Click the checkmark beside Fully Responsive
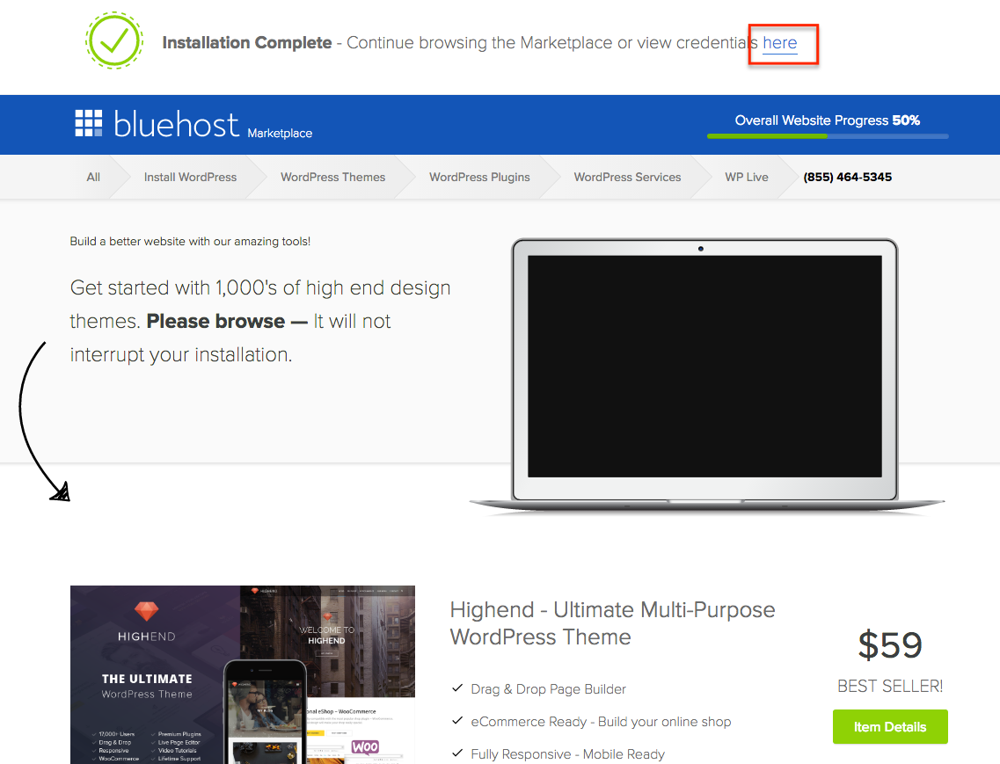The height and width of the screenshot is (764, 1000). pyautogui.click(x=456, y=753)
